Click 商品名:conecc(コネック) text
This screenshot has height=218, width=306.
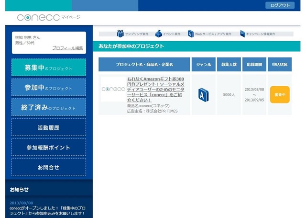coord(148,106)
